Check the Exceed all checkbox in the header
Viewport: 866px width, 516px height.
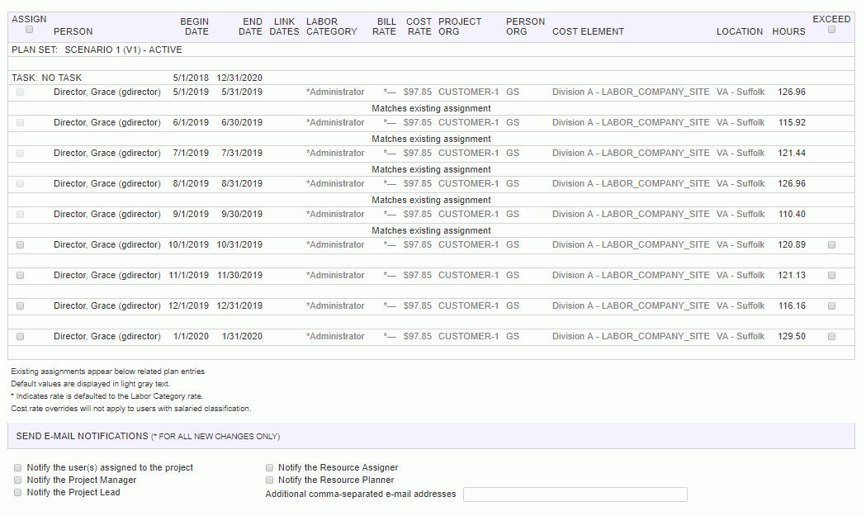(832, 30)
